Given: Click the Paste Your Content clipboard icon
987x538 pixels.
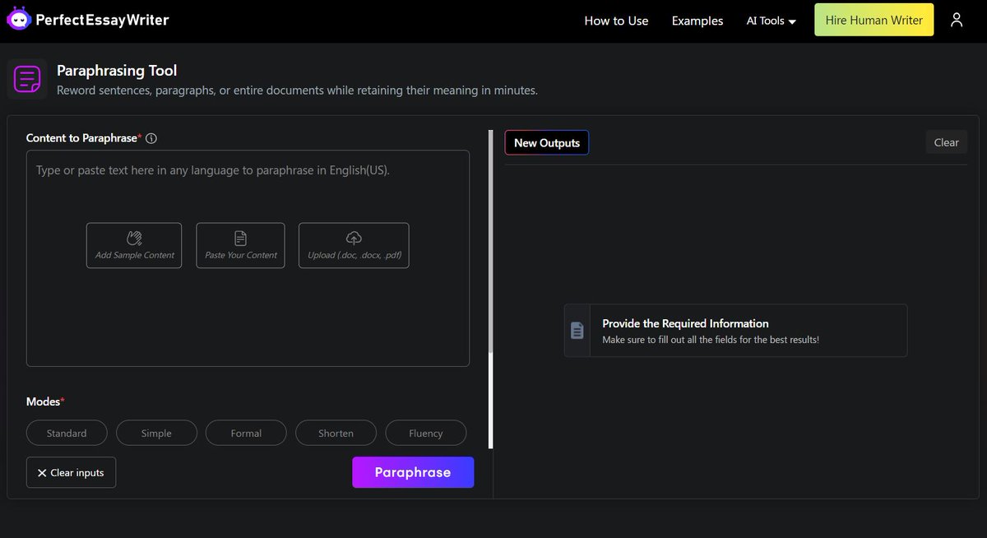Looking at the screenshot, I should pos(240,238).
